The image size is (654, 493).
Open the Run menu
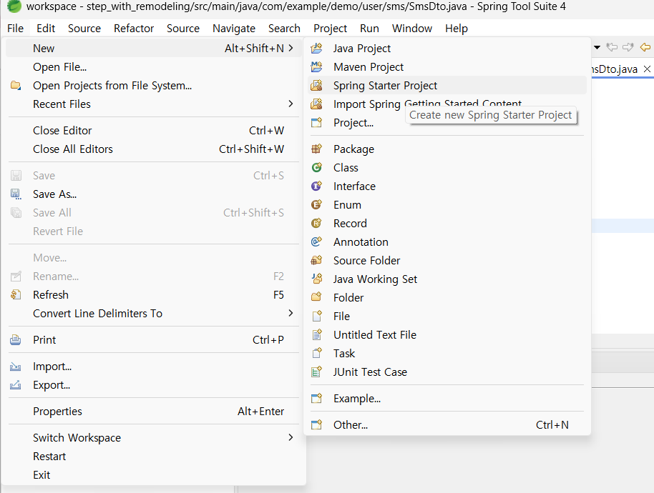(369, 29)
